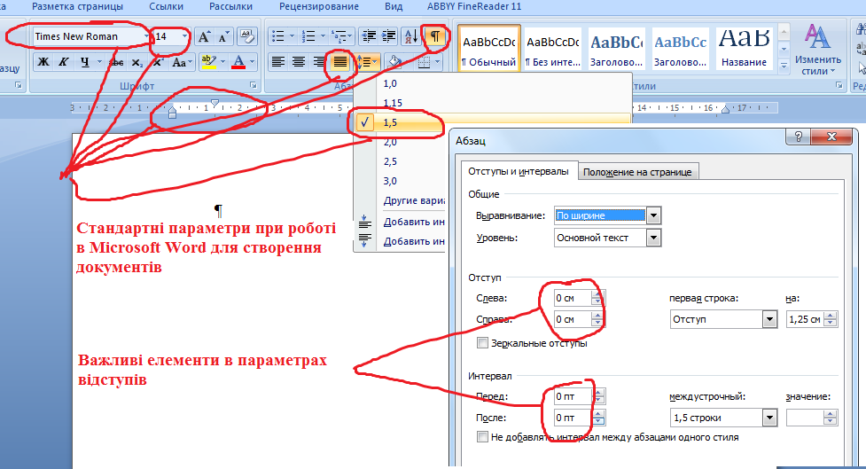
Task: Toggle Не добавлять интервал между абзацами checkbox
Action: [483, 437]
